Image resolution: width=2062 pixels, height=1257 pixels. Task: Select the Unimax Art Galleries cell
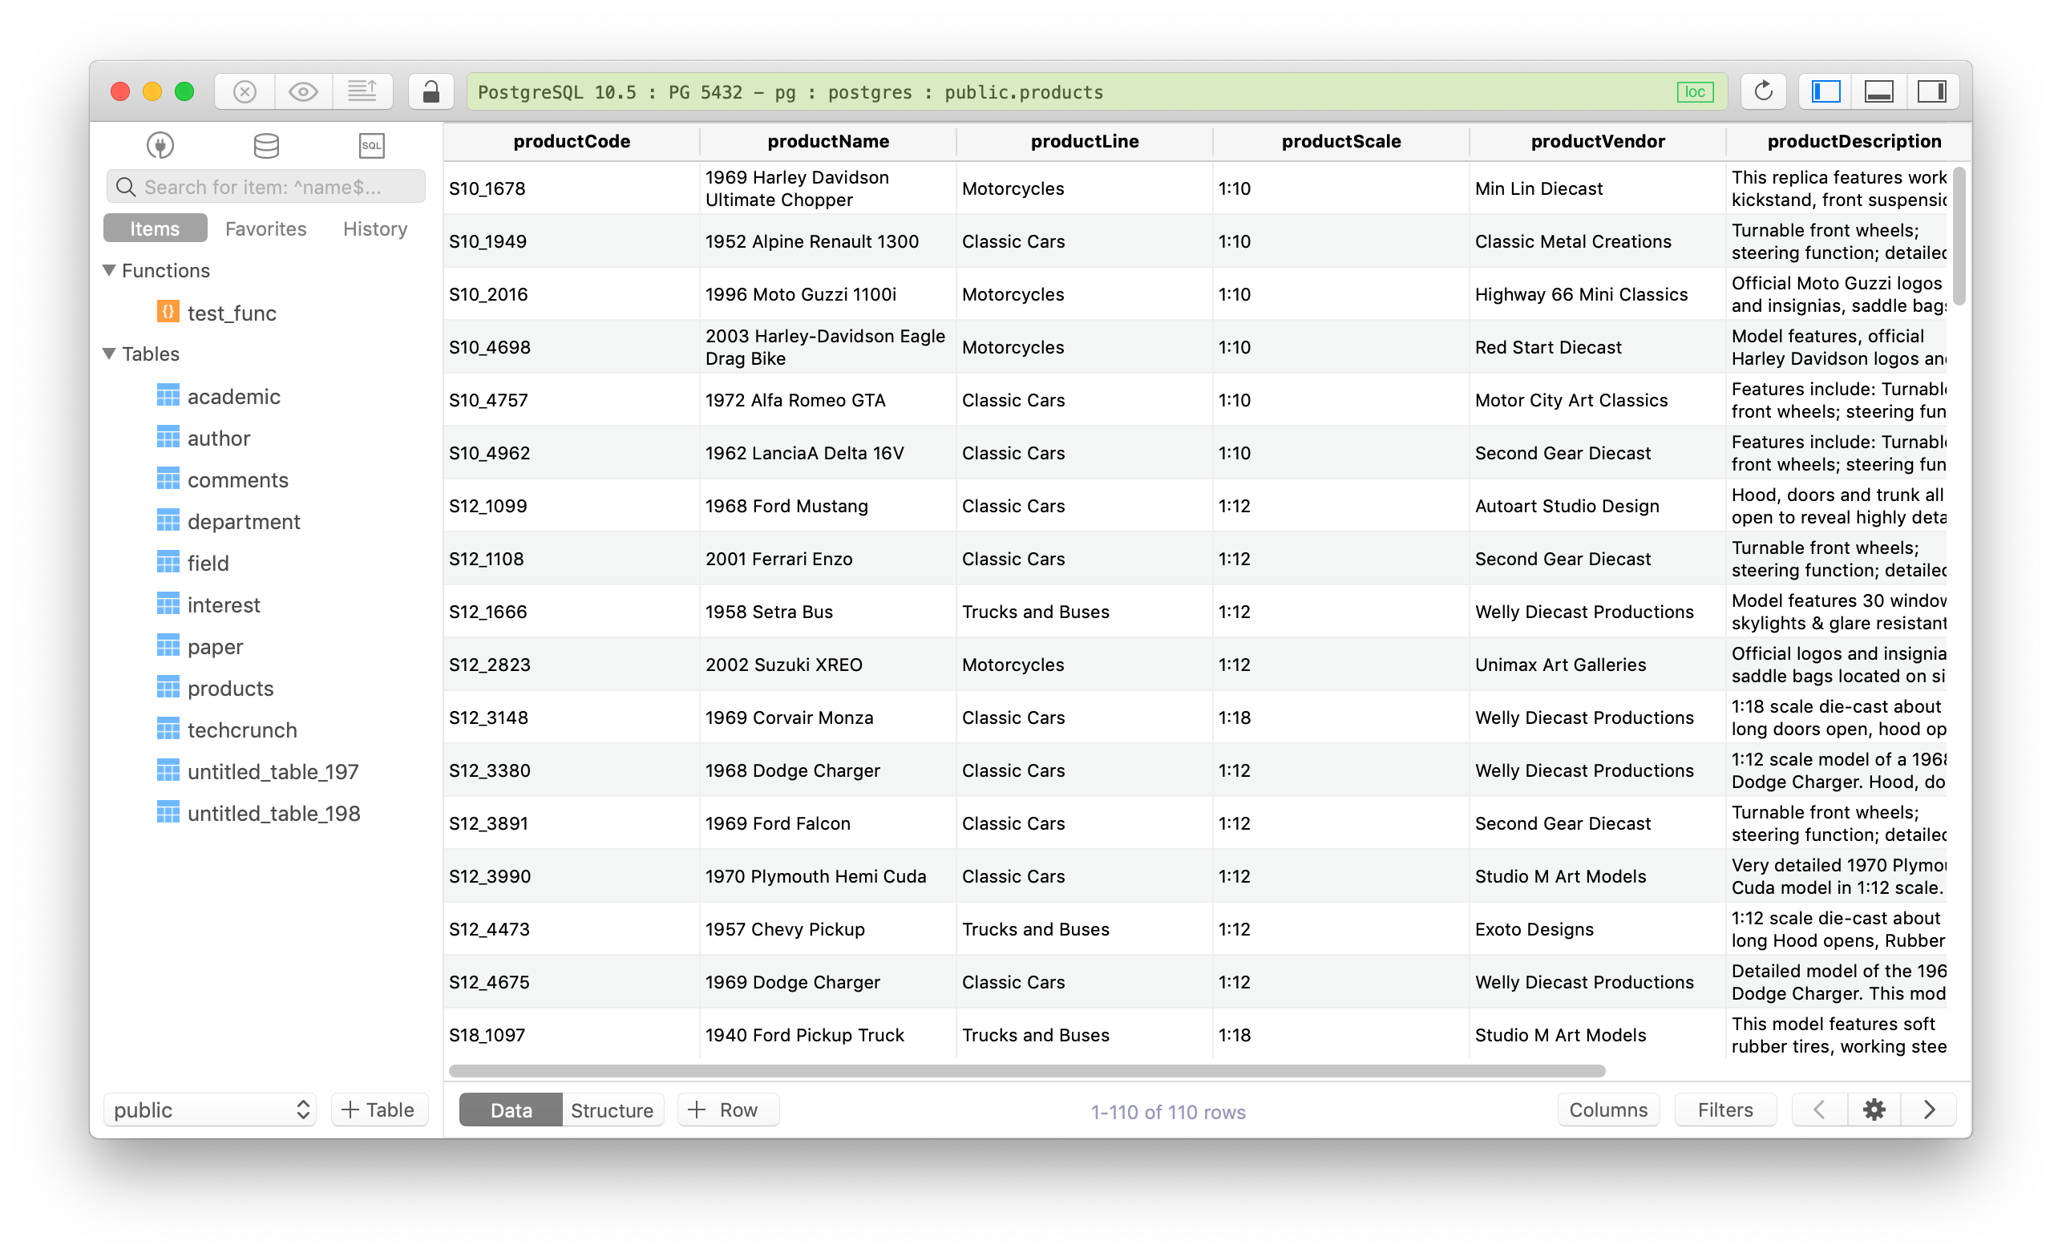tap(1598, 665)
